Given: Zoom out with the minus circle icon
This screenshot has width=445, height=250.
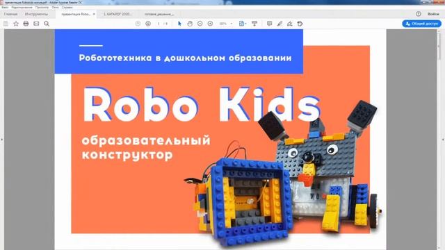Looking at the screenshot, I should pos(200,24).
